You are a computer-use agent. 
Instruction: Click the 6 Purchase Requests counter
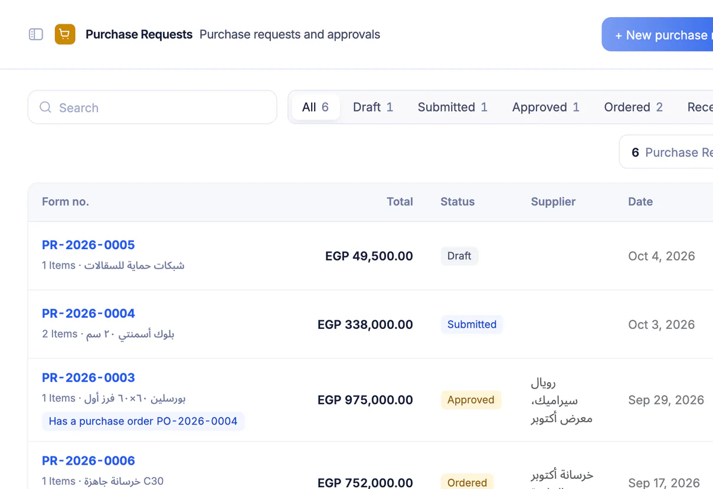(x=666, y=152)
